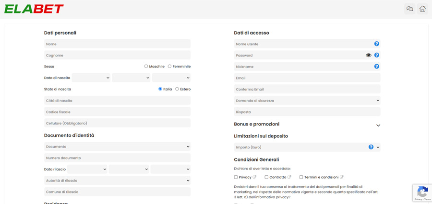The width and height of the screenshot is (432, 204).
Task: Click the Limitazioni sul deposito heading
Action: point(261,136)
